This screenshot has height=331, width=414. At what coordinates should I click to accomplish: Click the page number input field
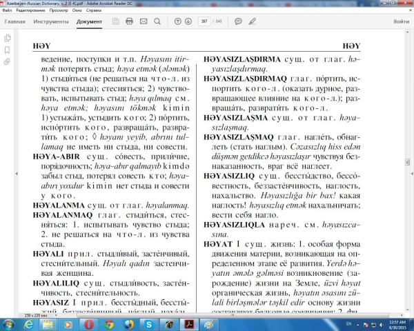(204, 21)
